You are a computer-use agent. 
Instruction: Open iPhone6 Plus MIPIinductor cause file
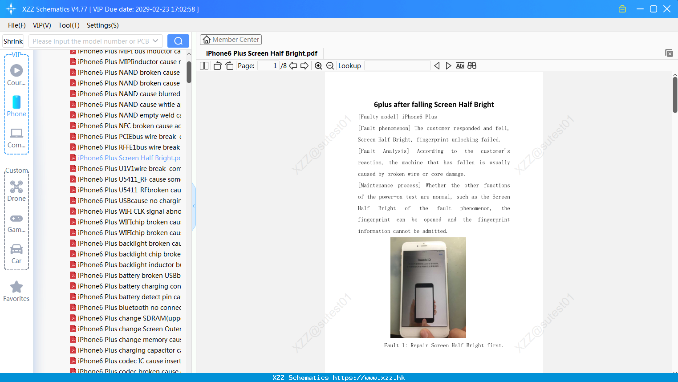(126, 62)
